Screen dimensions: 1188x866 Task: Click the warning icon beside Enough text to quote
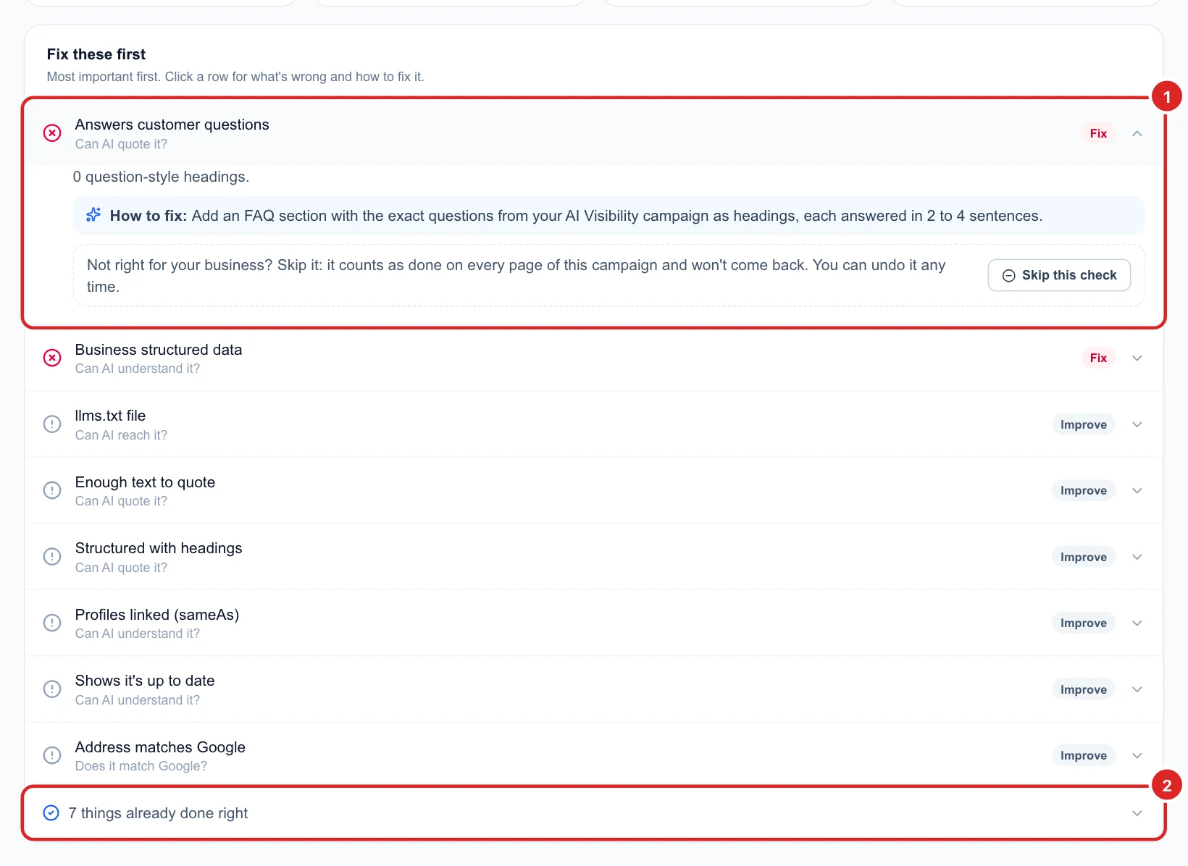point(52,490)
